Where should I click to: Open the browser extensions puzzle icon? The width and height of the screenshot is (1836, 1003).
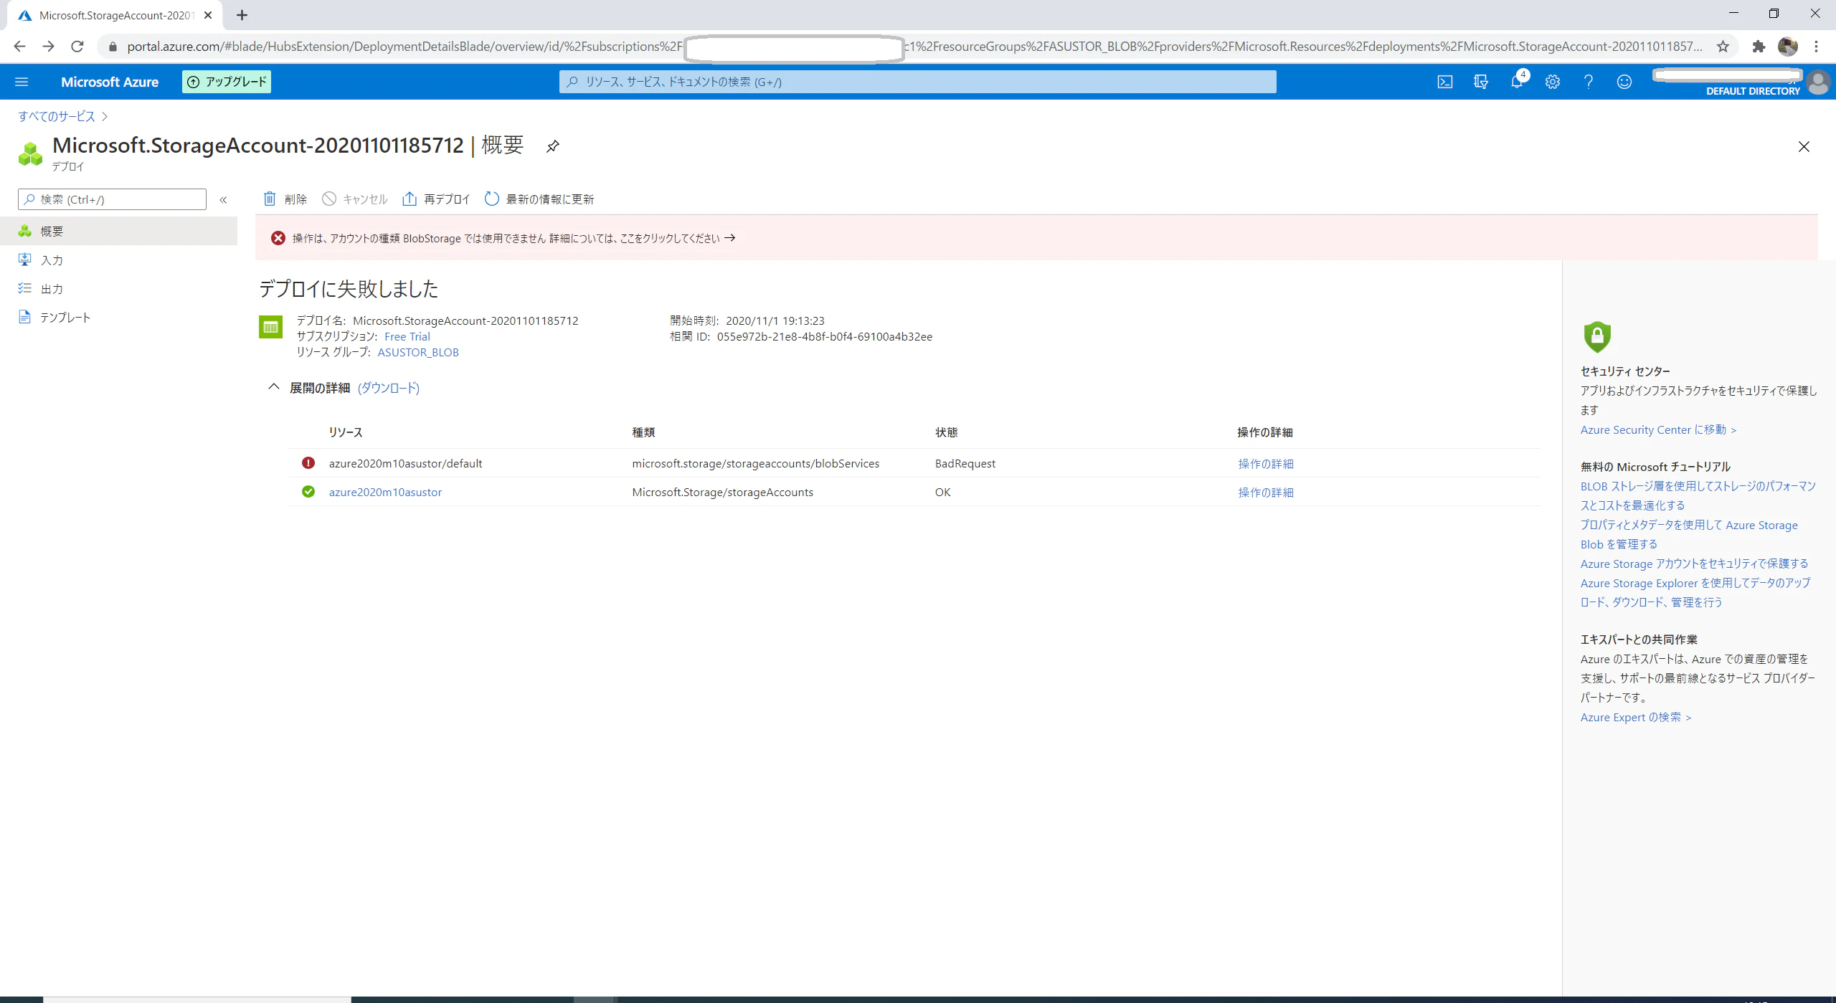[1759, 47]
